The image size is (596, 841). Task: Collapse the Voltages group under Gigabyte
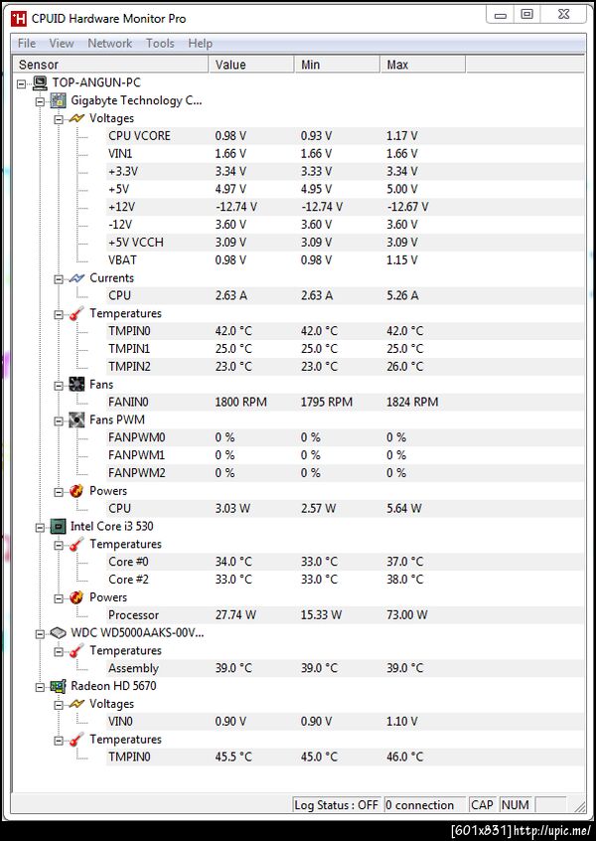pyautogui.click(x=59, y=119)
